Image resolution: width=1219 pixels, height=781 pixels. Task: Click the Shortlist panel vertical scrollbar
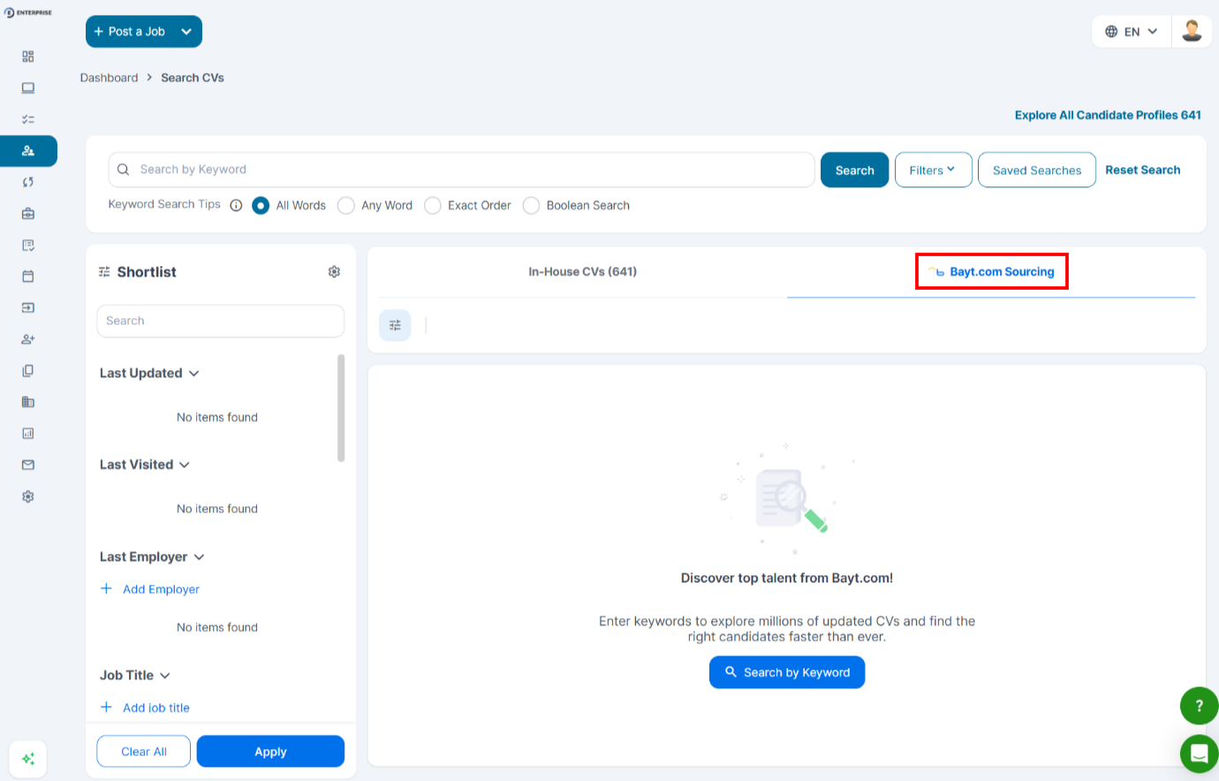pyautogui.click(x=341, y=408)
